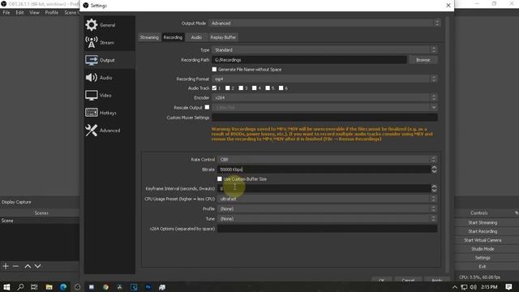Enable Rescale Output checkbox
519x292 pixels.
coord(207,107)
